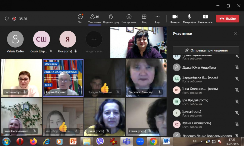Select participant Іра Врадій (гость)
Image resolution: width=244 pixels, height=146 pixels.
(x=206, y=102)
